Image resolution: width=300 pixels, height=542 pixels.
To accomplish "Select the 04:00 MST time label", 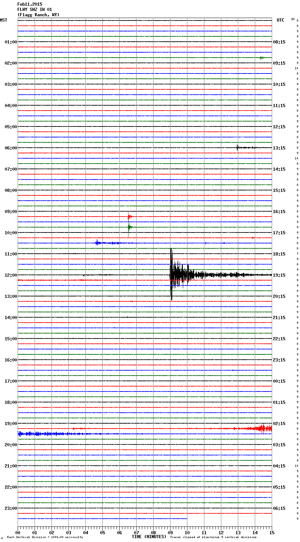I will tap(11, 106).
